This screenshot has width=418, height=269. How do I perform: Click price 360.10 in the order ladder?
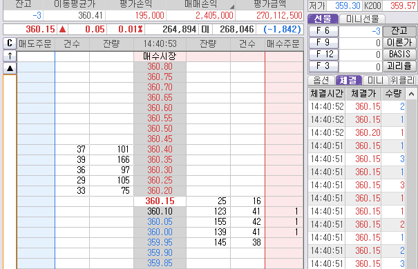click(160, 212)
